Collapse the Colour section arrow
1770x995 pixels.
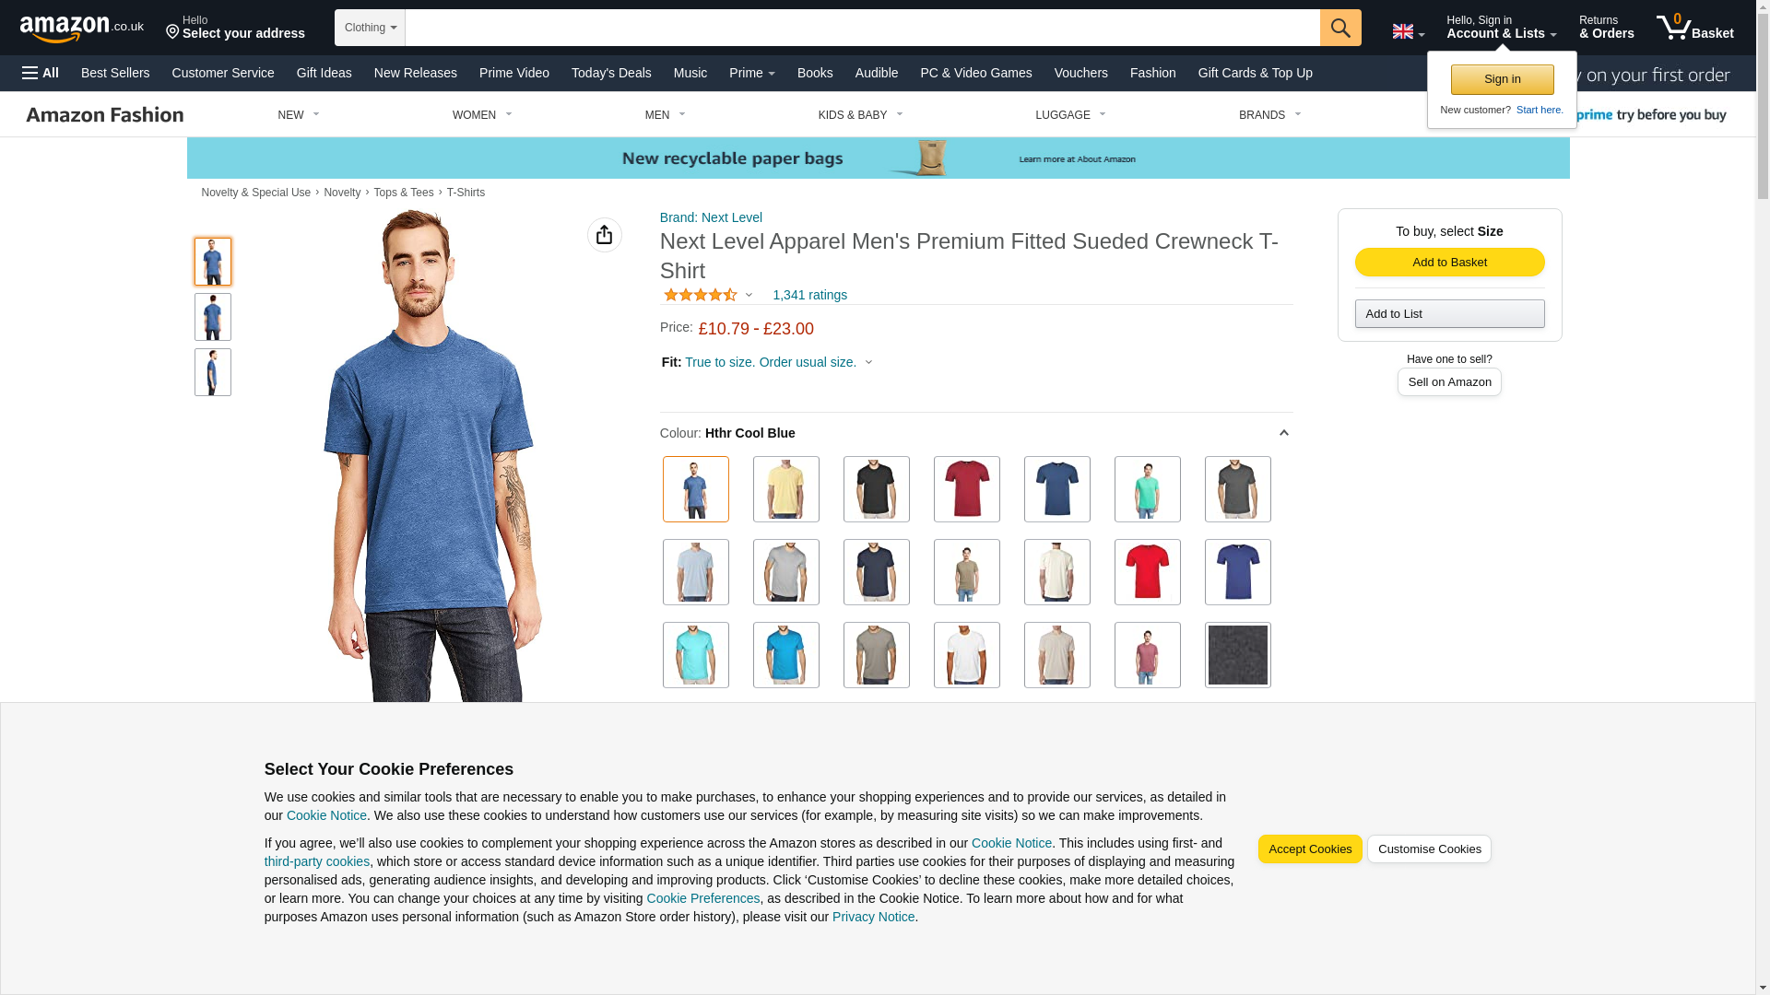[x=1283, y=433]
